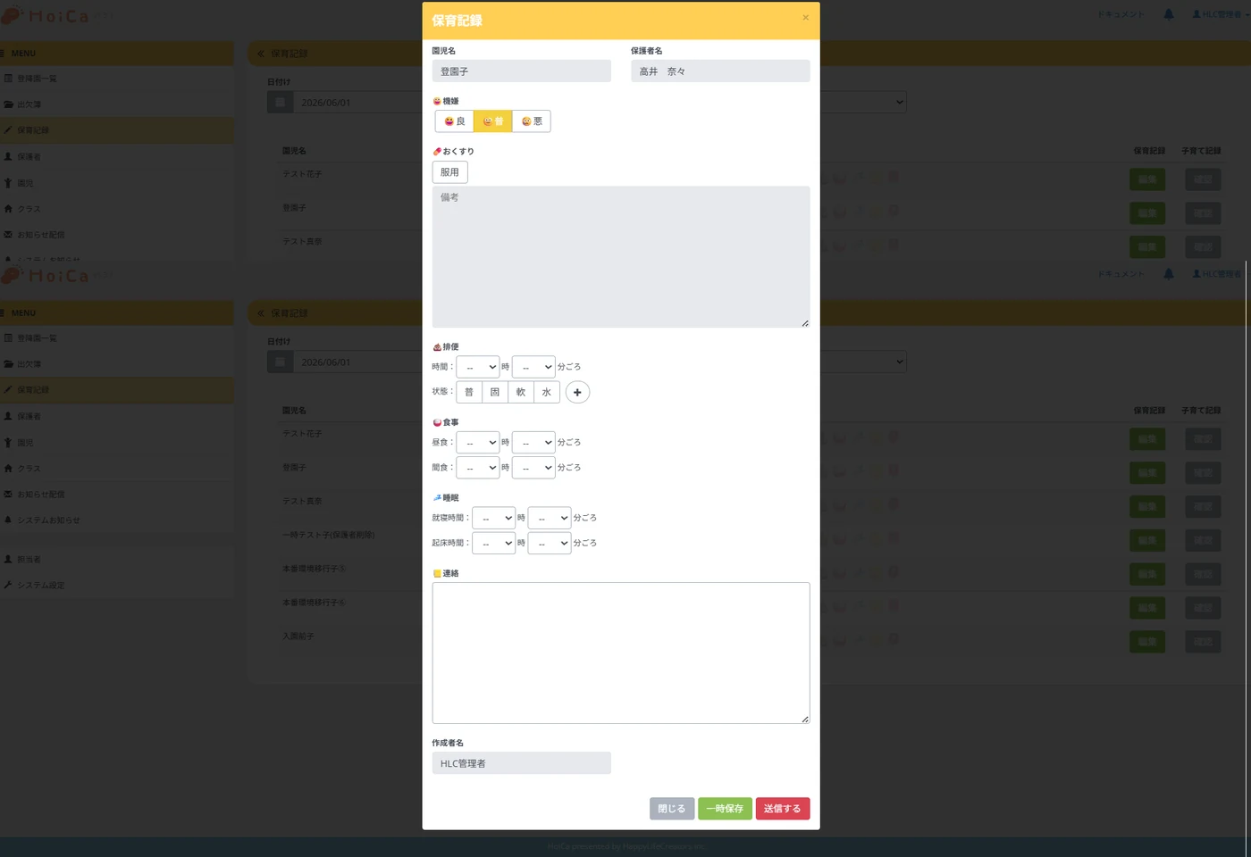This screenshot has width=1251, height=857.
Task: Open システム設定 in the sidebar menu
Action: [x=41, y=585]
